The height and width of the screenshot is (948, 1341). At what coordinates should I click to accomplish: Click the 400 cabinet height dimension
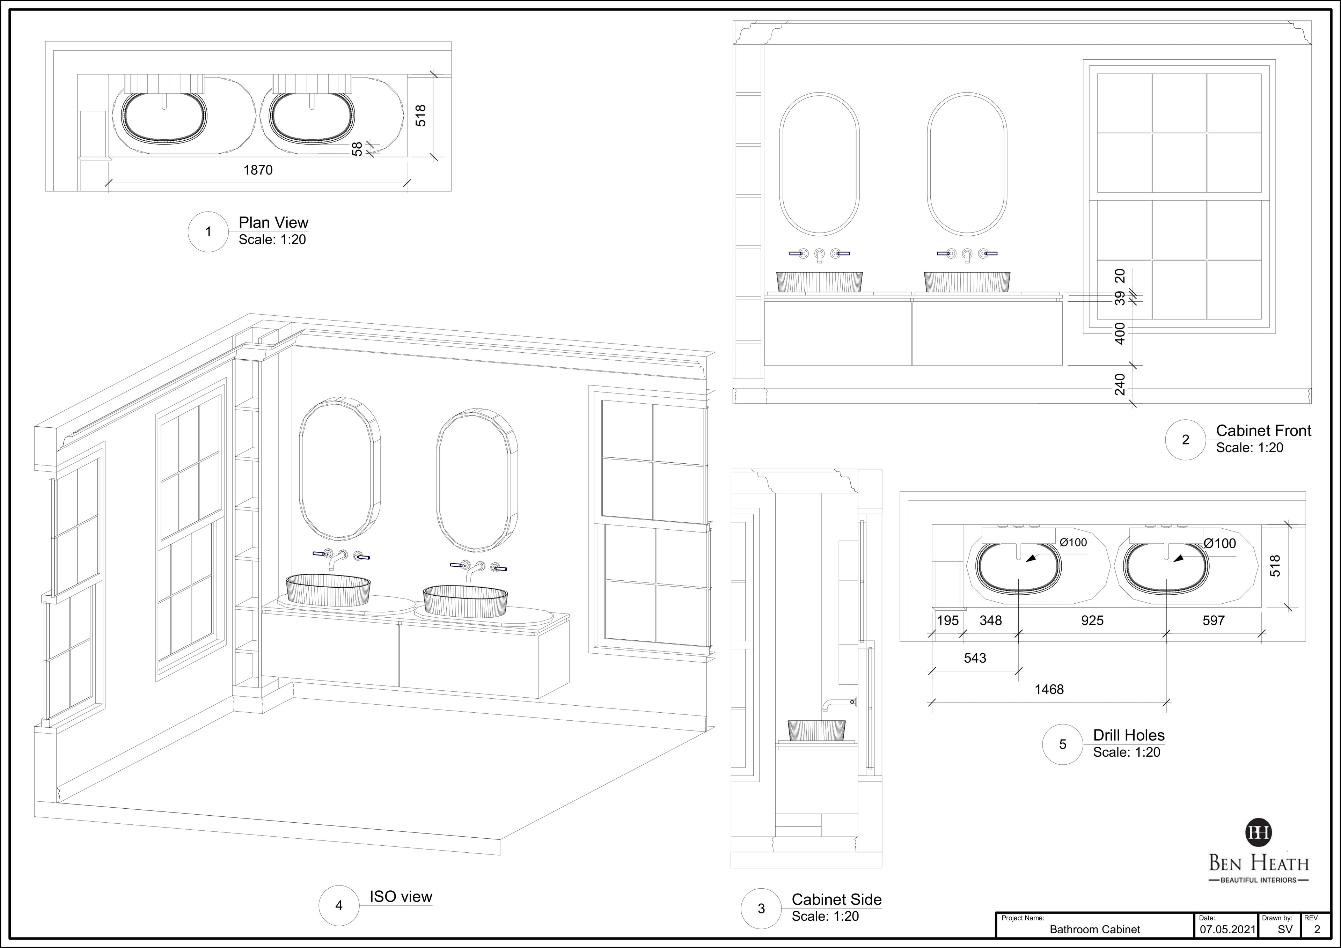pyautogui.click(x=1120, y=333)
